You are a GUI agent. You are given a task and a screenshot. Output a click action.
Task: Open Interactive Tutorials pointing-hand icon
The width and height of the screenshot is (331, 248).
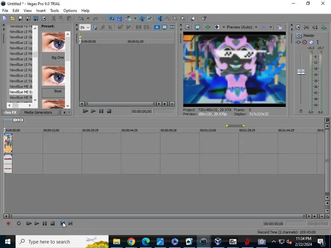tap(193, 18)
